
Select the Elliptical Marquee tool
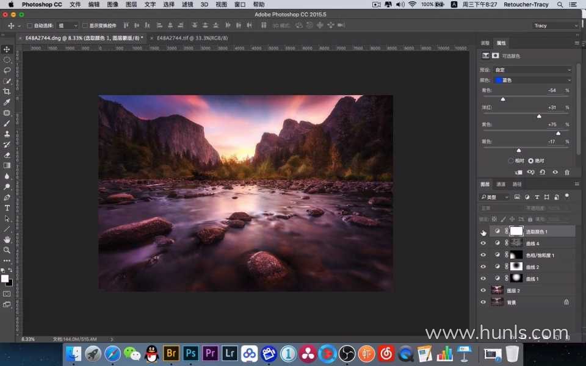point(7,60)
